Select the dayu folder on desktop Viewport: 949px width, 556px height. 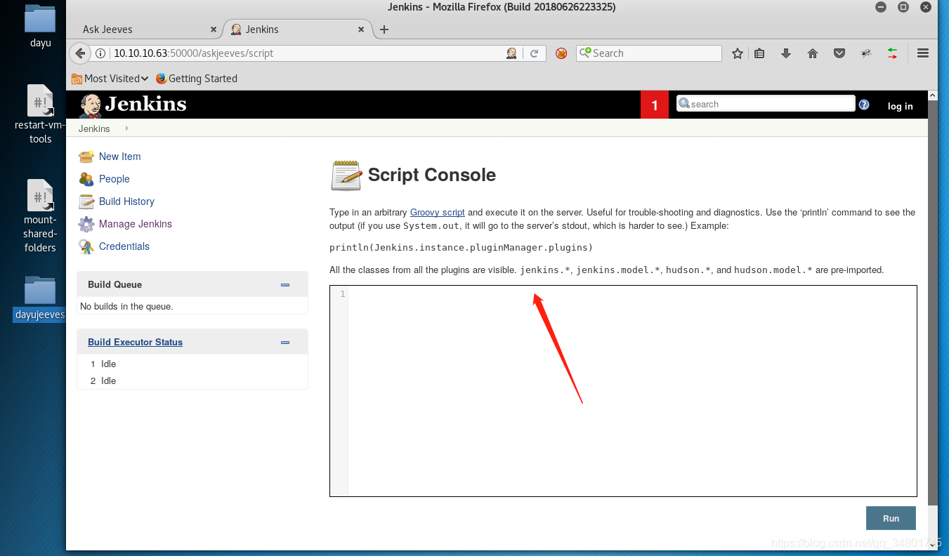40,27
